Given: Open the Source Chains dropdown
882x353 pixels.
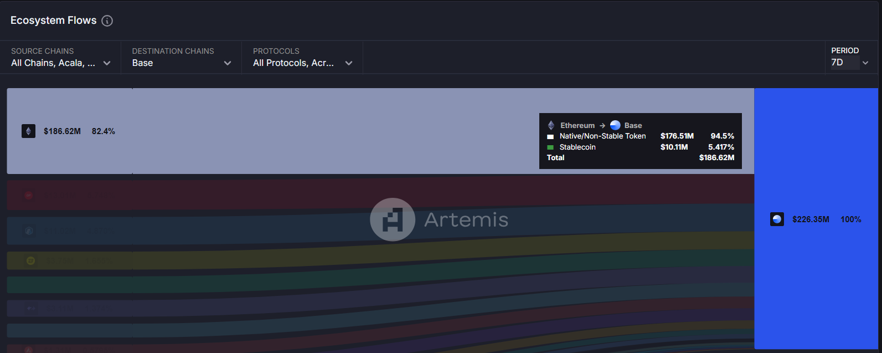Looking at the screenshot, I should pyautogui.click(x=61, y=57).
